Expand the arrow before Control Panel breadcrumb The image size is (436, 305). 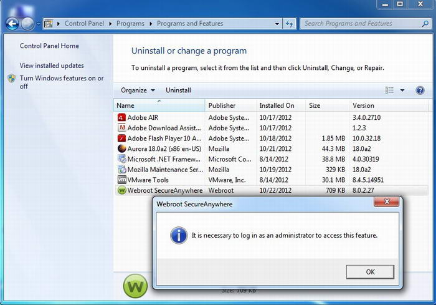59,24
